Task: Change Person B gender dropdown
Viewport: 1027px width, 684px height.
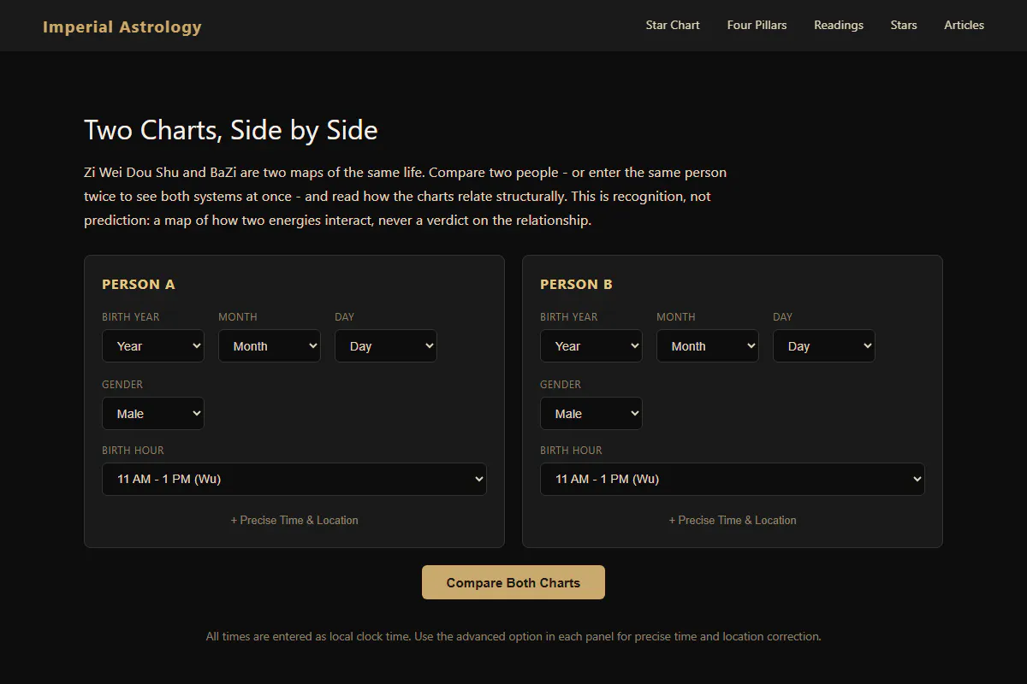Action: click(x=591, y=414)
